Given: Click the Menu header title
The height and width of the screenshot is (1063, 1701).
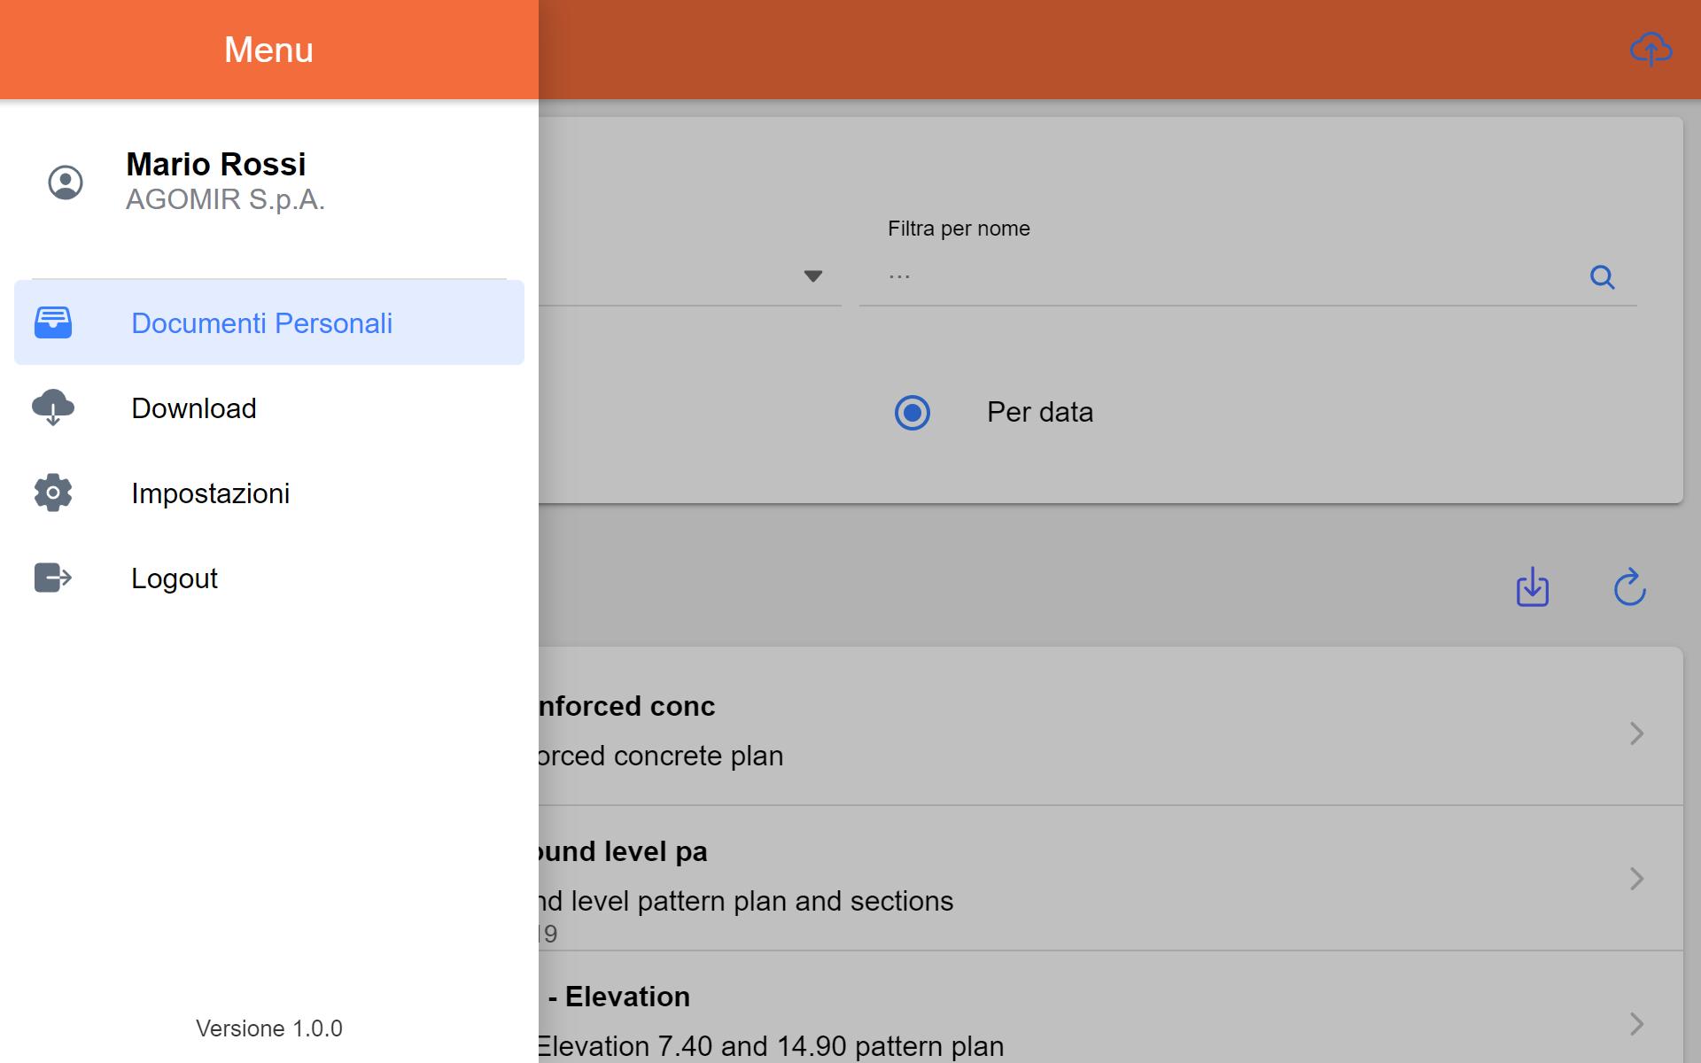Looking at the screenshot, I should (269, 50).
